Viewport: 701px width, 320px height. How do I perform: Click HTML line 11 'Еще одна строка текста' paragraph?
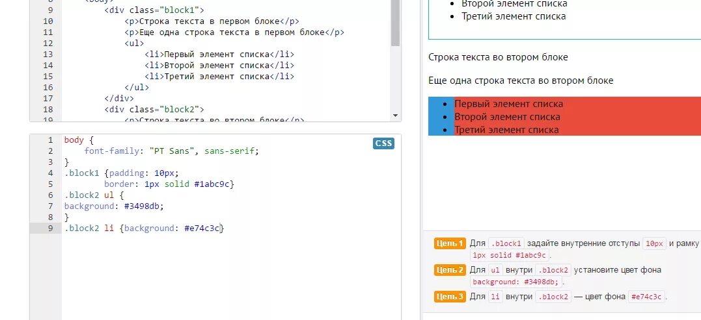[x=235, y=32]
